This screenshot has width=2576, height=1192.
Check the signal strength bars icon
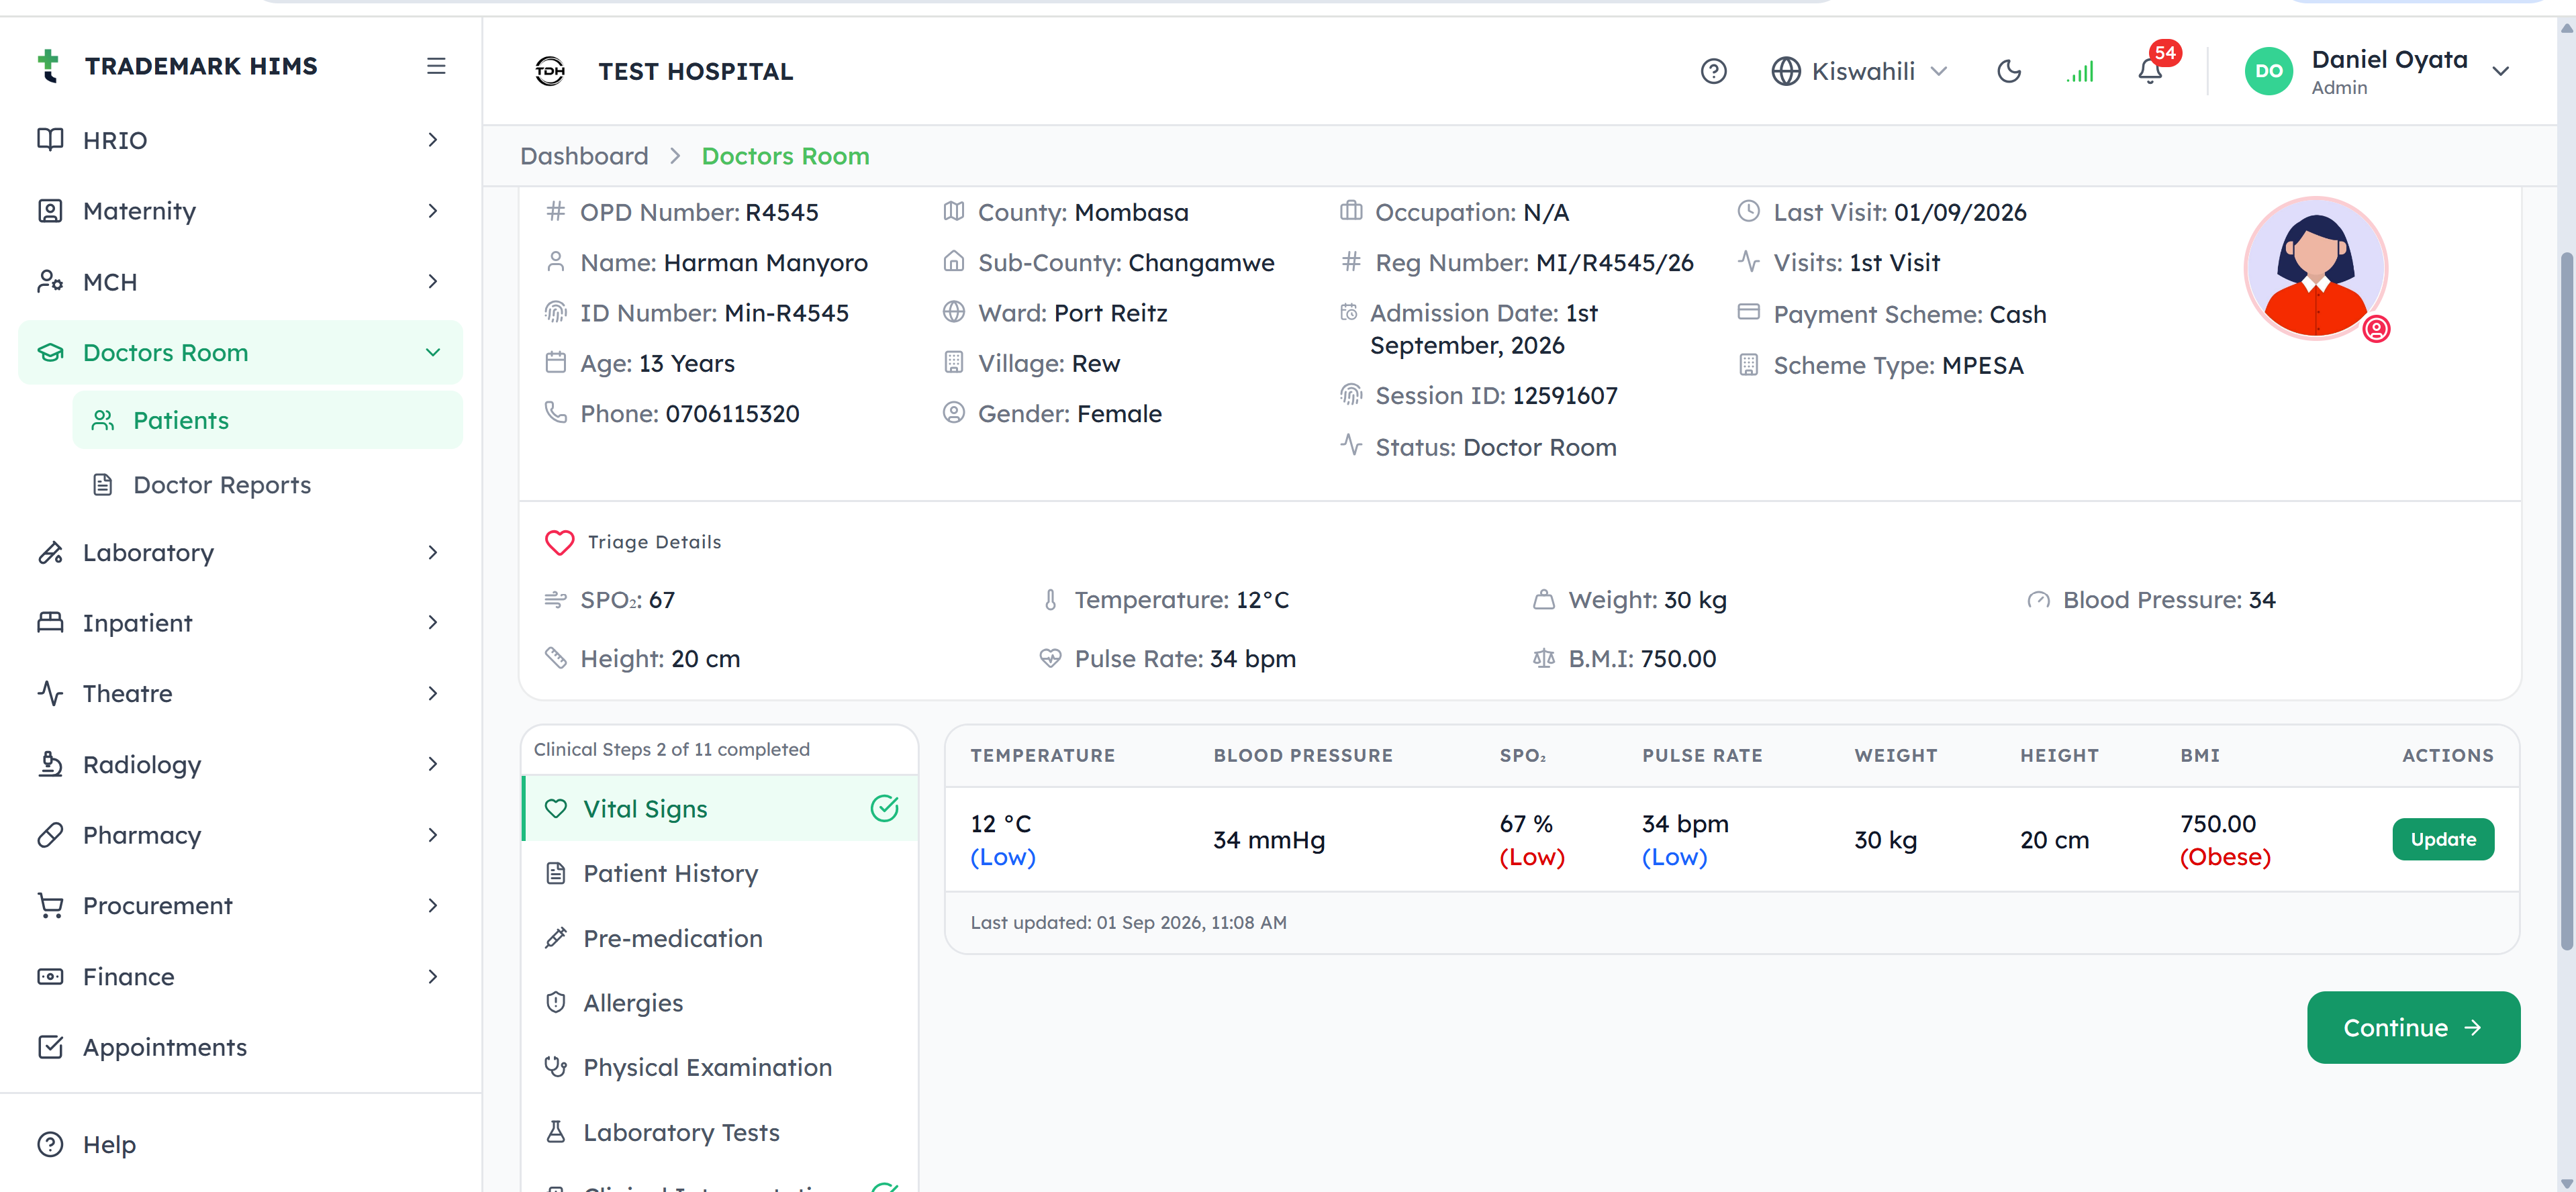[x=2080, y=72]
